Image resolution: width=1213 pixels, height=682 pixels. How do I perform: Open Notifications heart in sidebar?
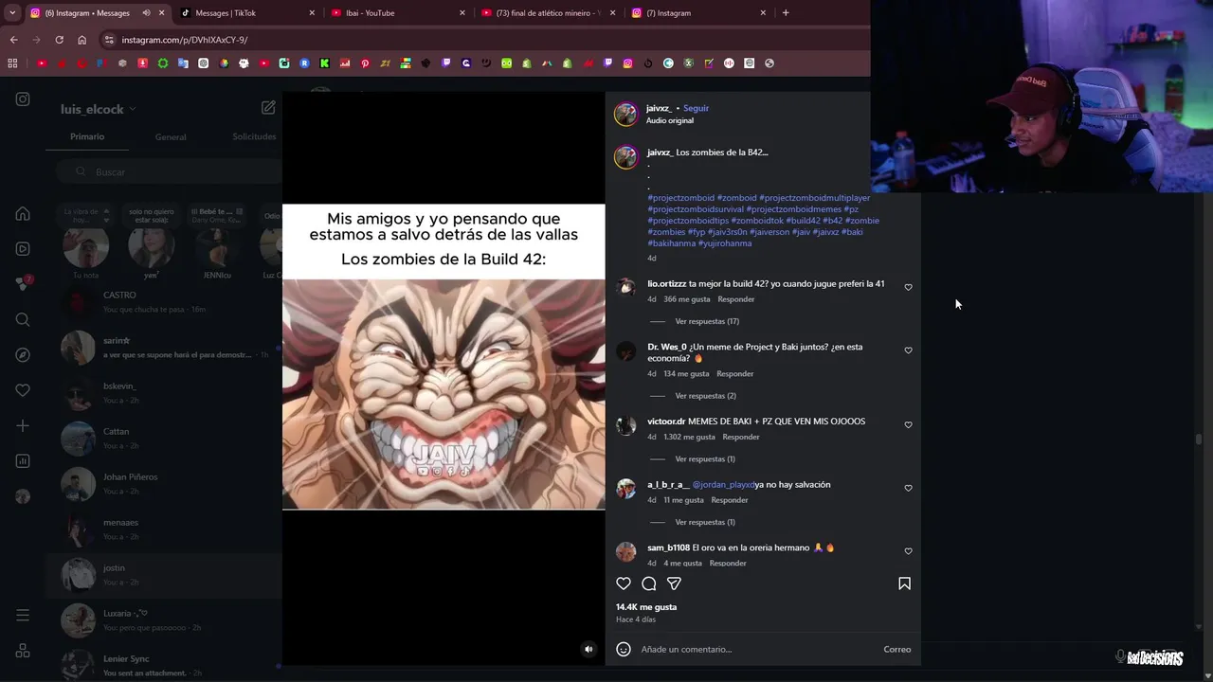point(23,390)
